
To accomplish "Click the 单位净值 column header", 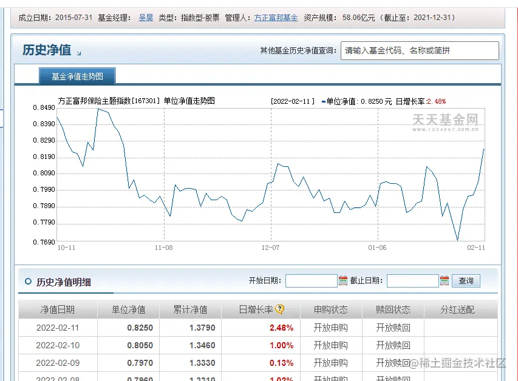I will 129,309.
